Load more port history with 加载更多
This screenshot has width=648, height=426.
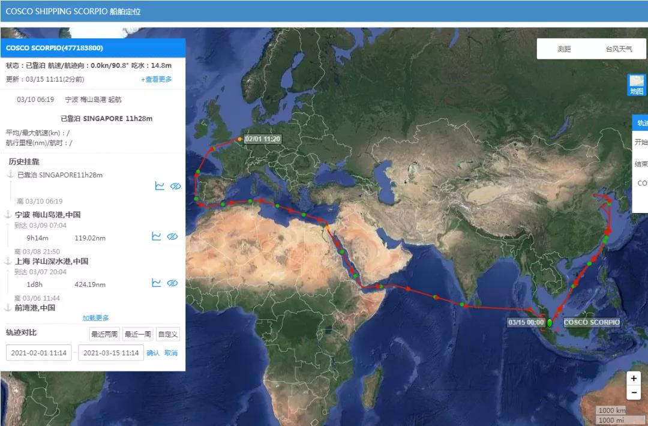[x=95, y=318]
